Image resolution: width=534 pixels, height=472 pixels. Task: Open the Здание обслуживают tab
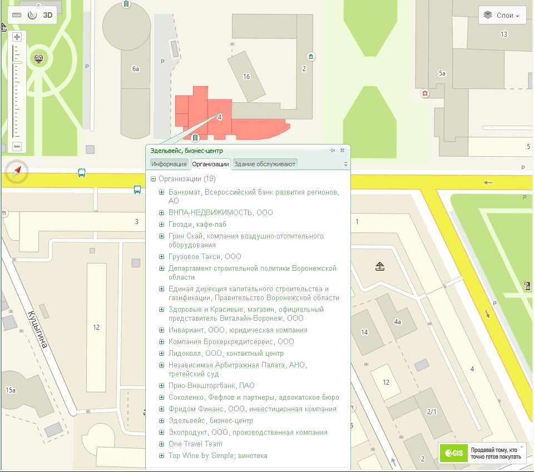pyautogui.click(x=265, y=164)
